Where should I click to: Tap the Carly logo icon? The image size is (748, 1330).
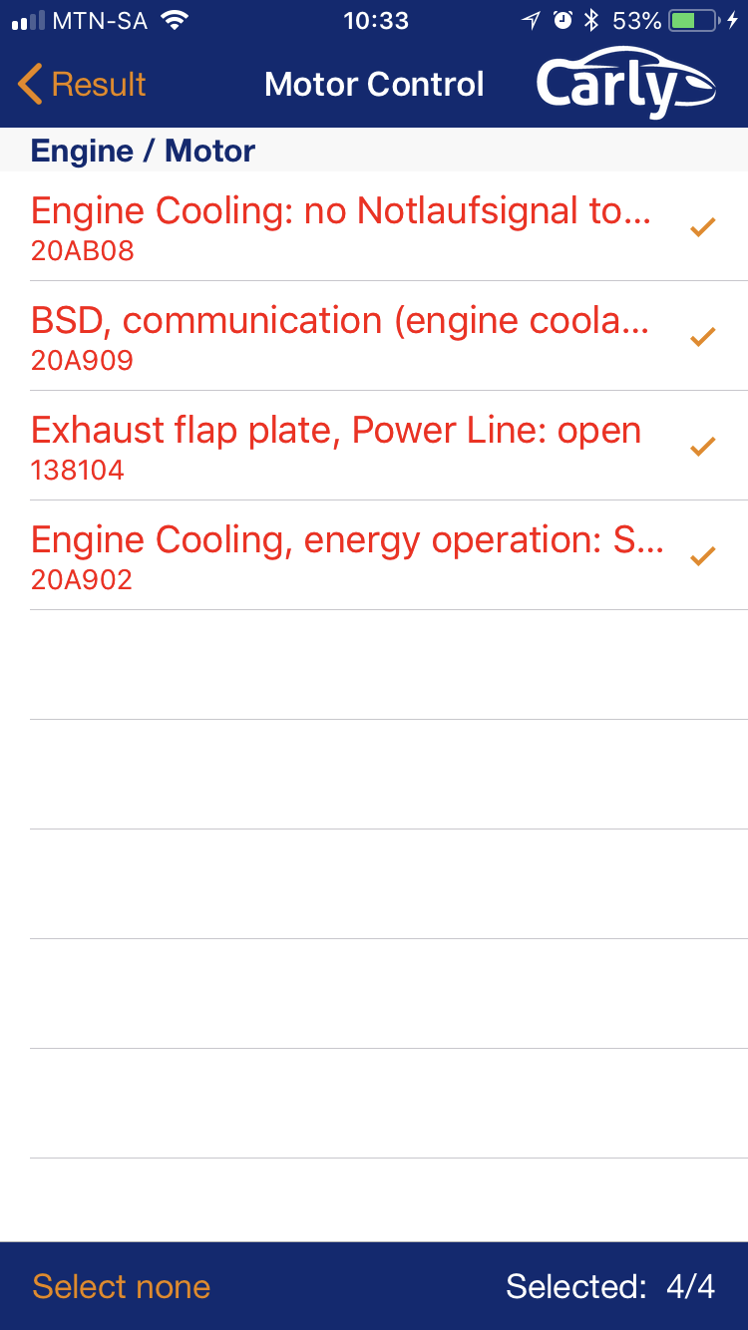coord(624,83)
